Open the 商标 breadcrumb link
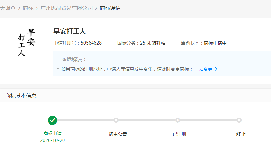Image resolution: width=271 pixels, height=146 pixels. (x=28, y=8)
